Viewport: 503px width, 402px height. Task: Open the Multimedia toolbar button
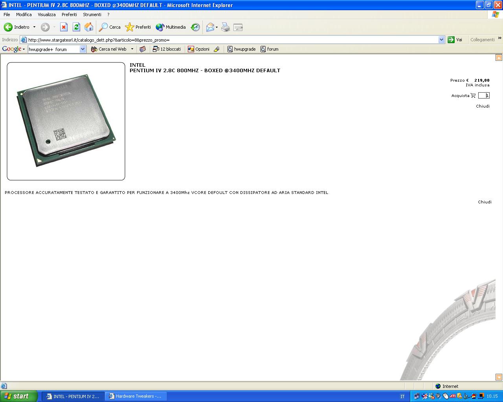pos(171,27)
